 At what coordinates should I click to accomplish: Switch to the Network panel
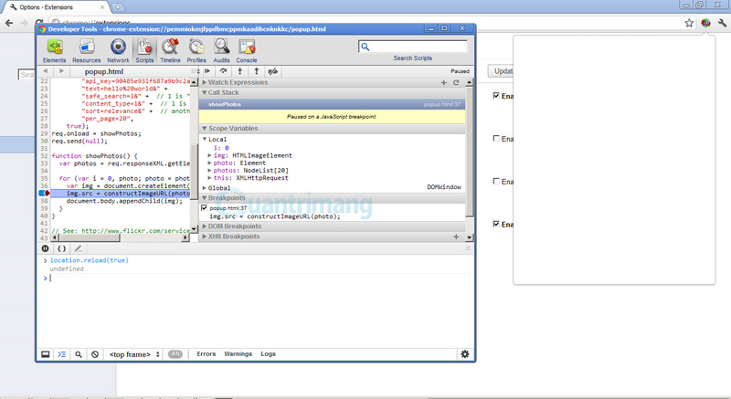coord(119,50)
